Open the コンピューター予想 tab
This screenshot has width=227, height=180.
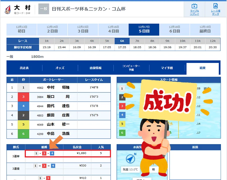131,68
